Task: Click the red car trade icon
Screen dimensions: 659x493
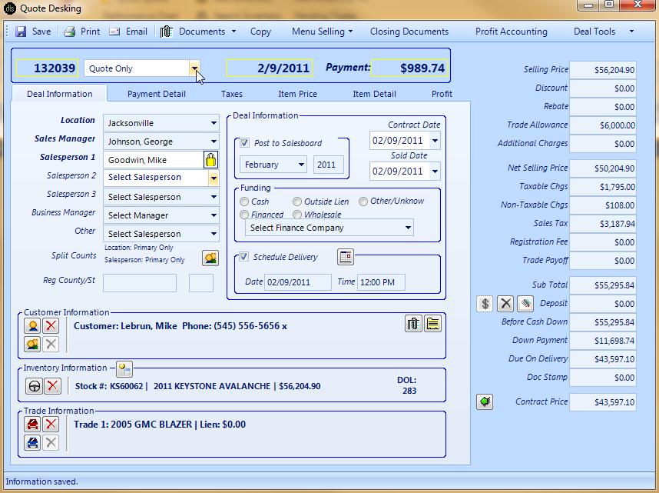Action: pyautogui.click(x=33, y=424)
